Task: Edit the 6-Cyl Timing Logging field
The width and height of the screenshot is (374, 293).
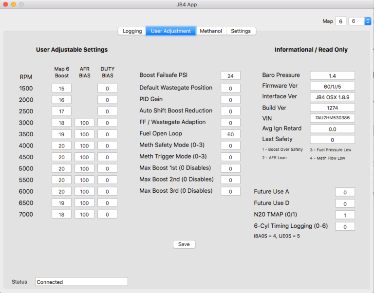Action: [345, 226]
